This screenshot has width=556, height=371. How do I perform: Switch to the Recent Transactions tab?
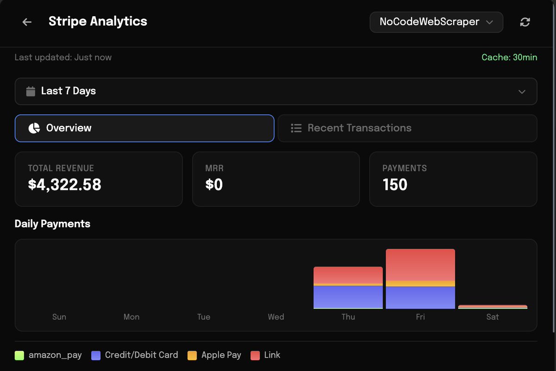coord(407,128)
